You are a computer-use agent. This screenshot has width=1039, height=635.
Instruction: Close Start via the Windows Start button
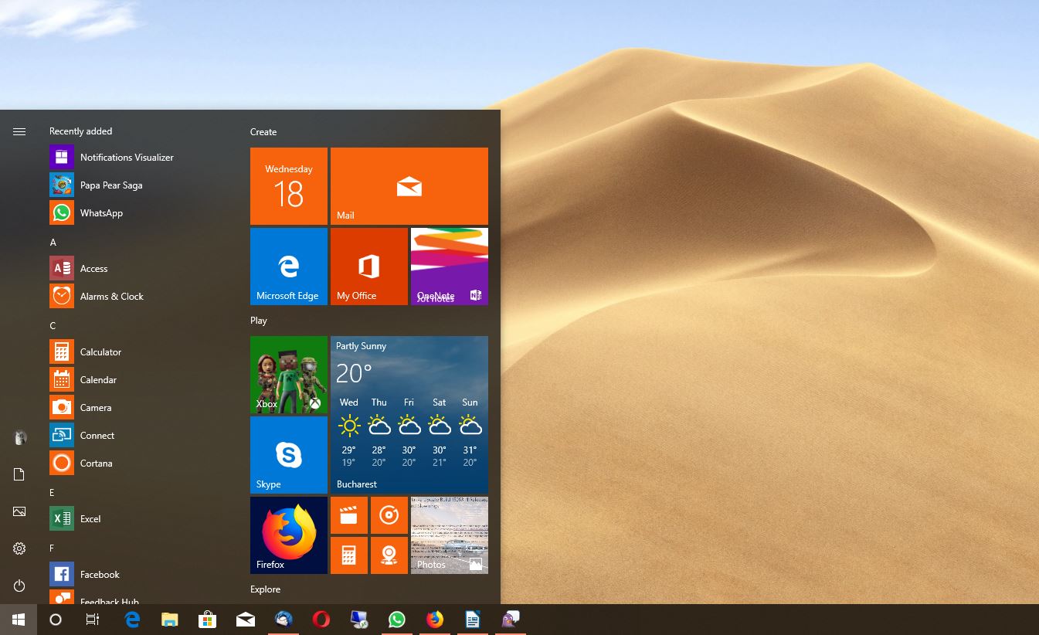[19, 620]
